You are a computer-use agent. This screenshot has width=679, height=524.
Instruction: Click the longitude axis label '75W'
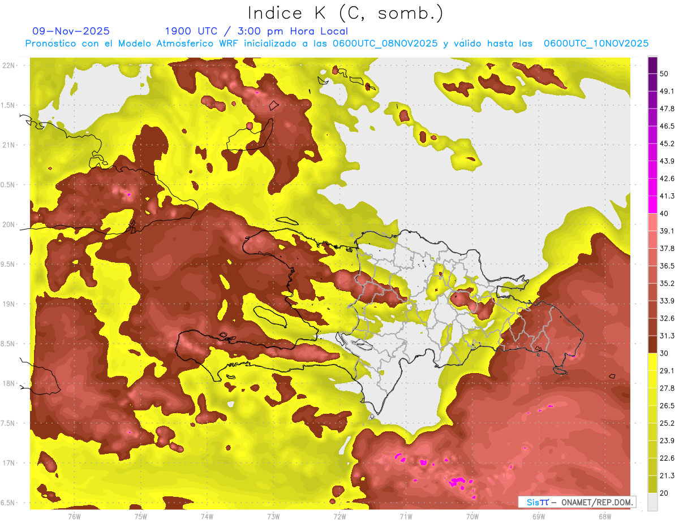click(141, 516)
